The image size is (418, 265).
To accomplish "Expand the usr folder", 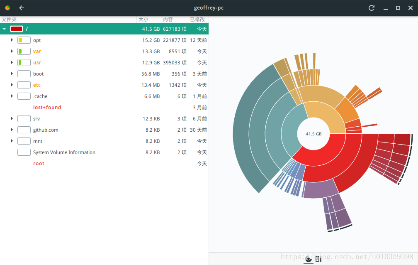I will tap(12, 62).
